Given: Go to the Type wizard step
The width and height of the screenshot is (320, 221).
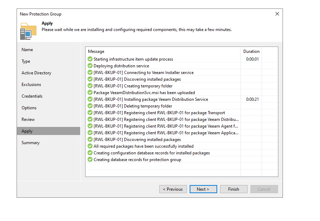Looking at the screenshot, I should [x=26, y=61].
